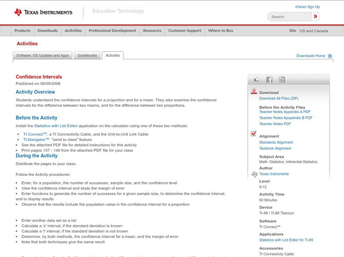Screen dimensions: 344x257
Task: Click the Activity Time sidebar label
Action: tap(272, 194)
